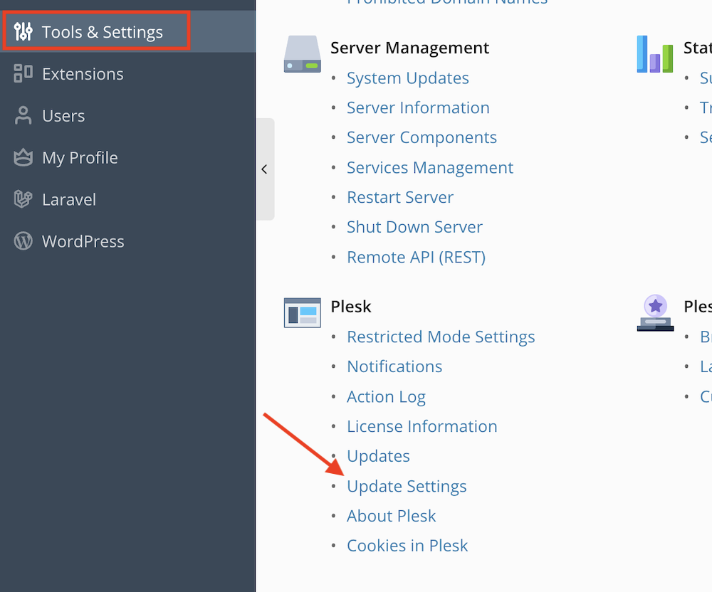Image resolution: width=712 pixels, height=592 pixels.
Task: View License Information page
Action: (422, 427)
